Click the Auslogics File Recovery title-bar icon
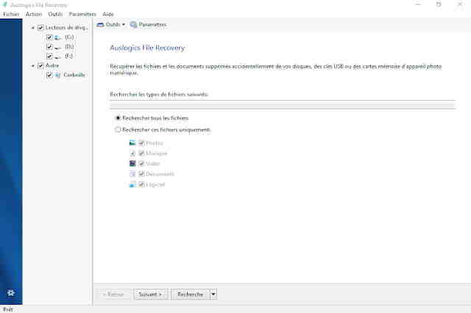Screen dimensions: 471x313 pyautogui.click(x=5, y=5)
